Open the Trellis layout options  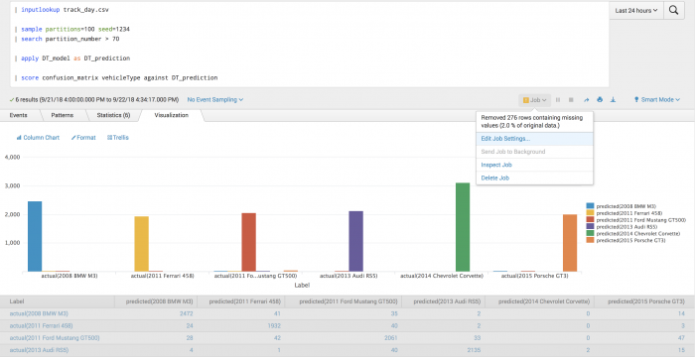point(118,138)
